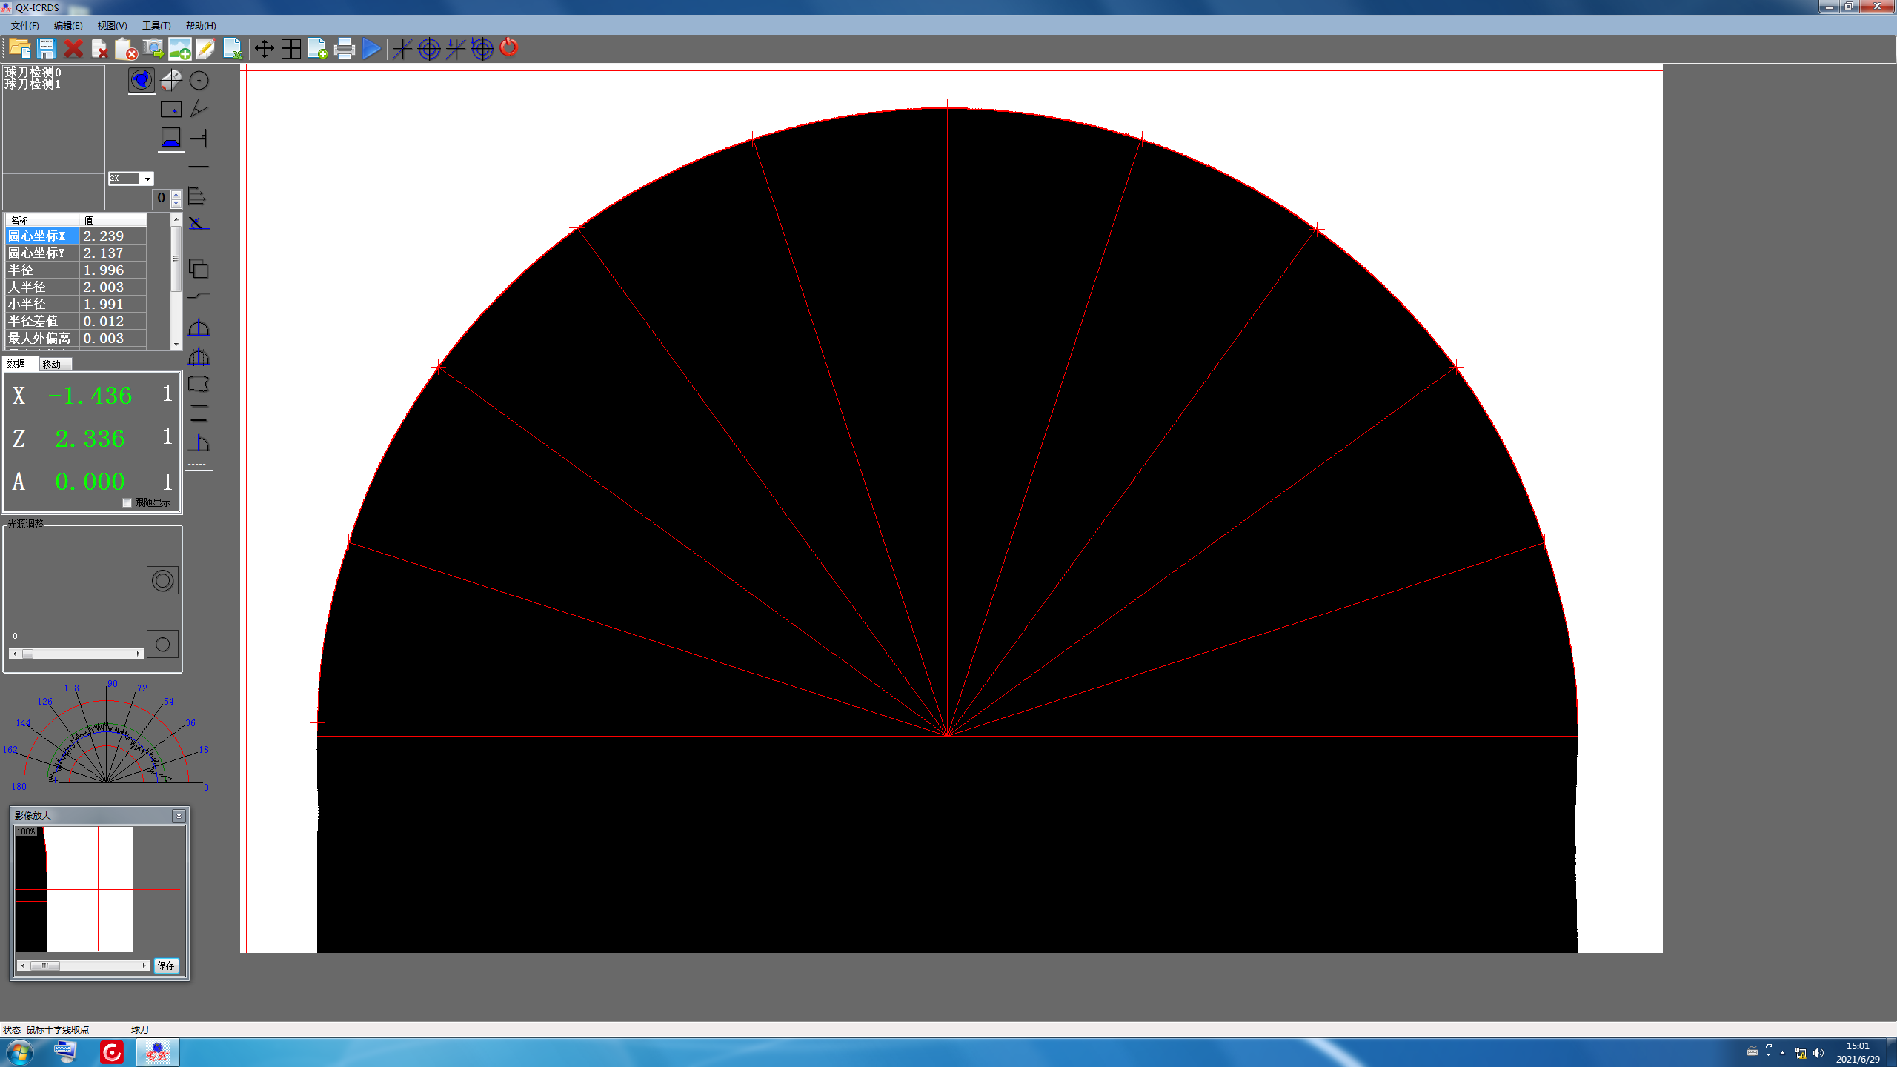Click the red power reset icon
The height and width of the screenshot is (1067, 1897).
coord(509,48)
